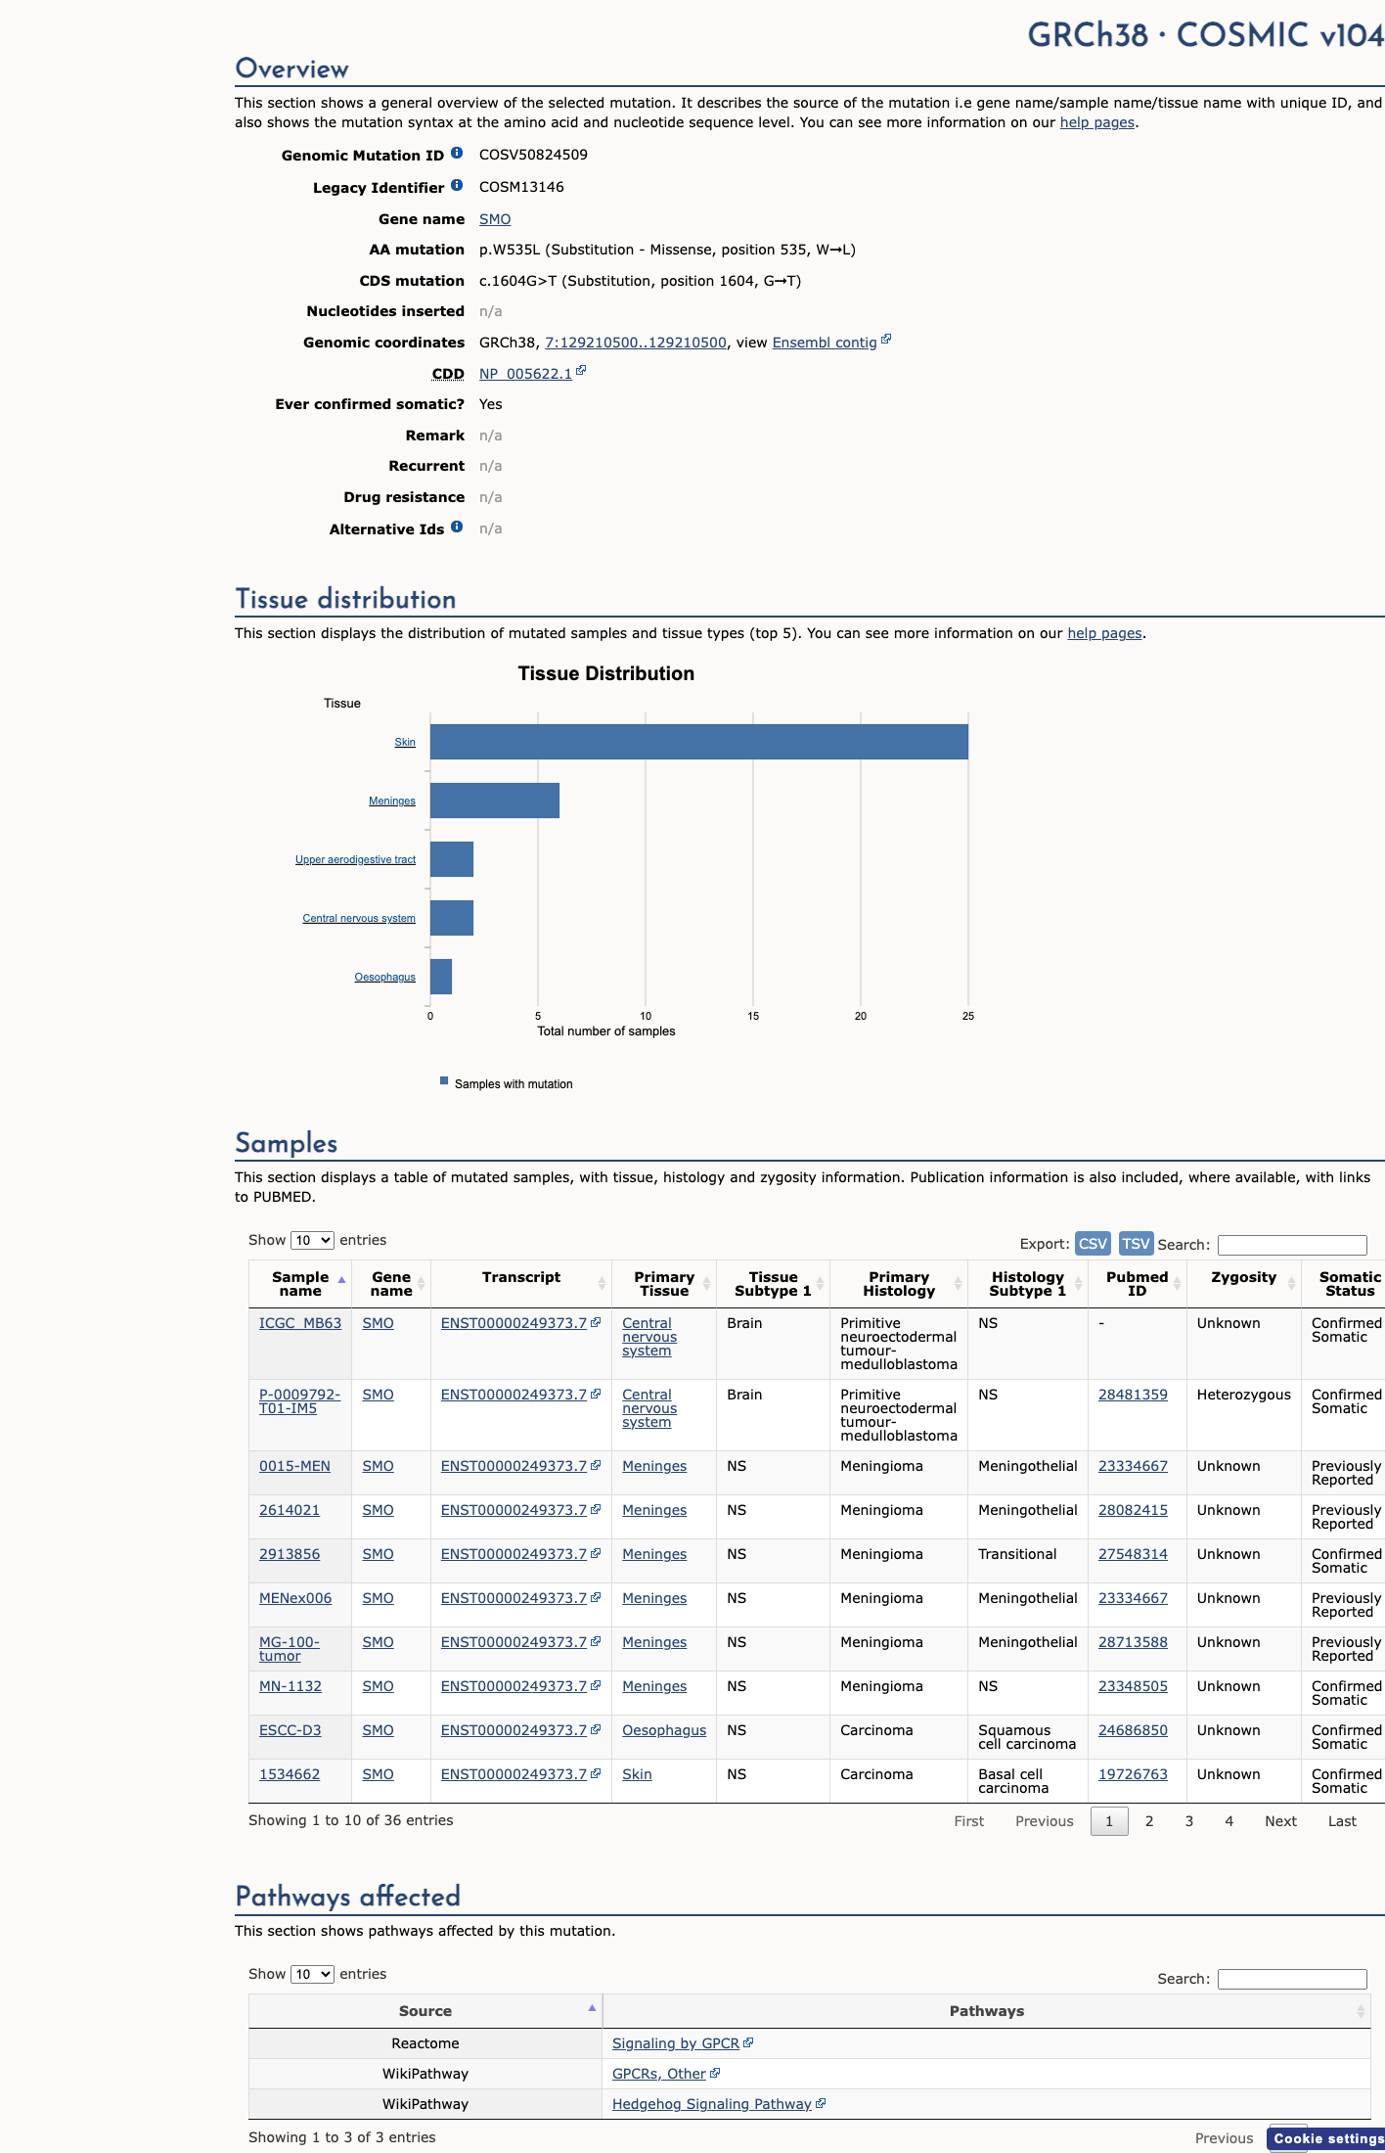Screen dimensions: 1385x2153
Task: Jump to Last page of samples
Action: [x=1342, y=1821]
